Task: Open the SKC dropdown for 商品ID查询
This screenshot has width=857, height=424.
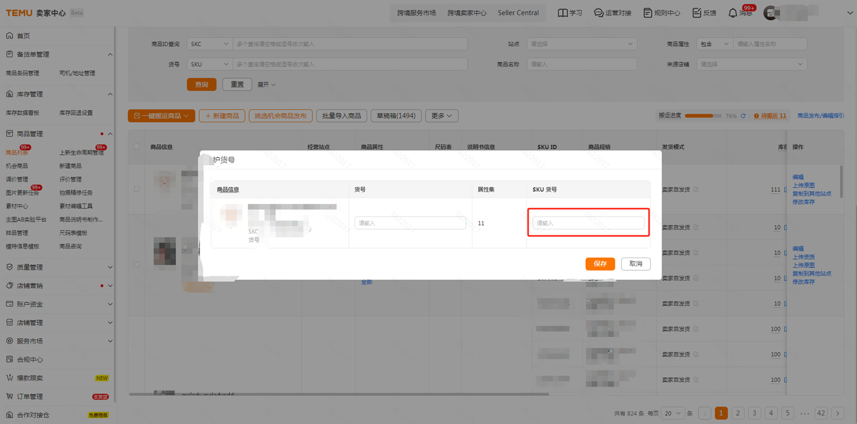Action: click(209, 44)
